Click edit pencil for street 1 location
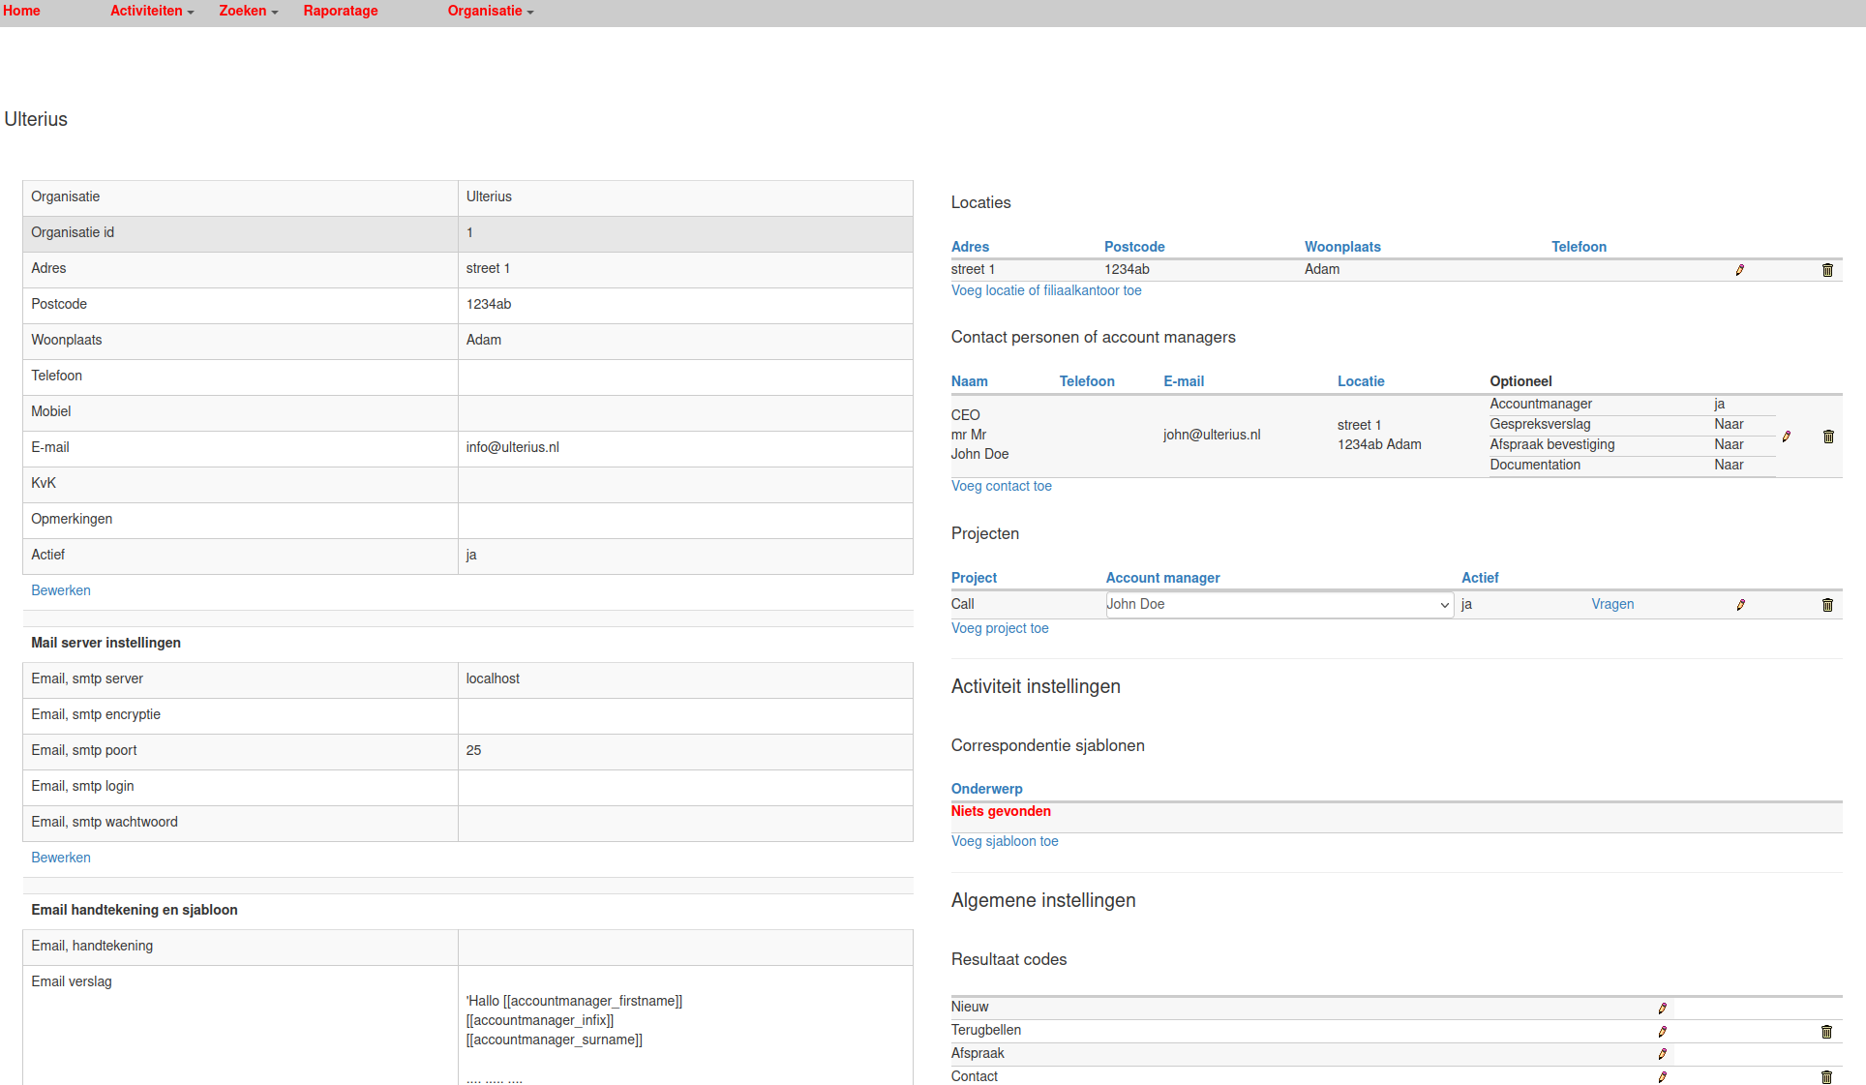Screen dimensions: 1866x1085 (x=1739, y=270)
